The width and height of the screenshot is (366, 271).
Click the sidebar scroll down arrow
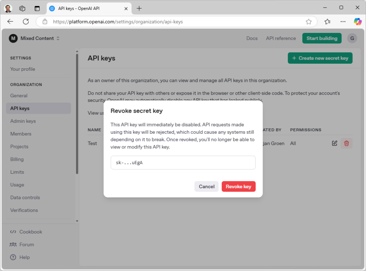pyautogui.click(x=77, y=221)
